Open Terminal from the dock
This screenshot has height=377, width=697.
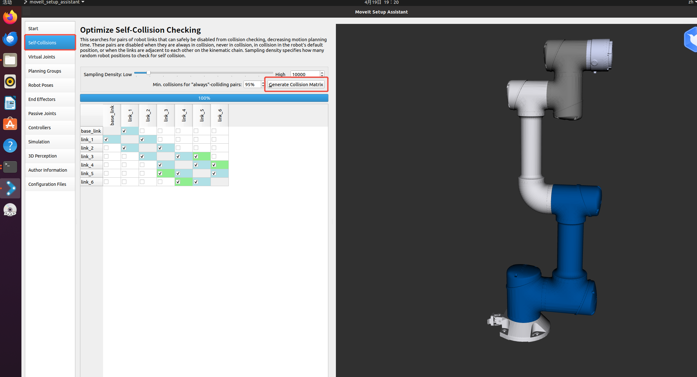(10, 167)
